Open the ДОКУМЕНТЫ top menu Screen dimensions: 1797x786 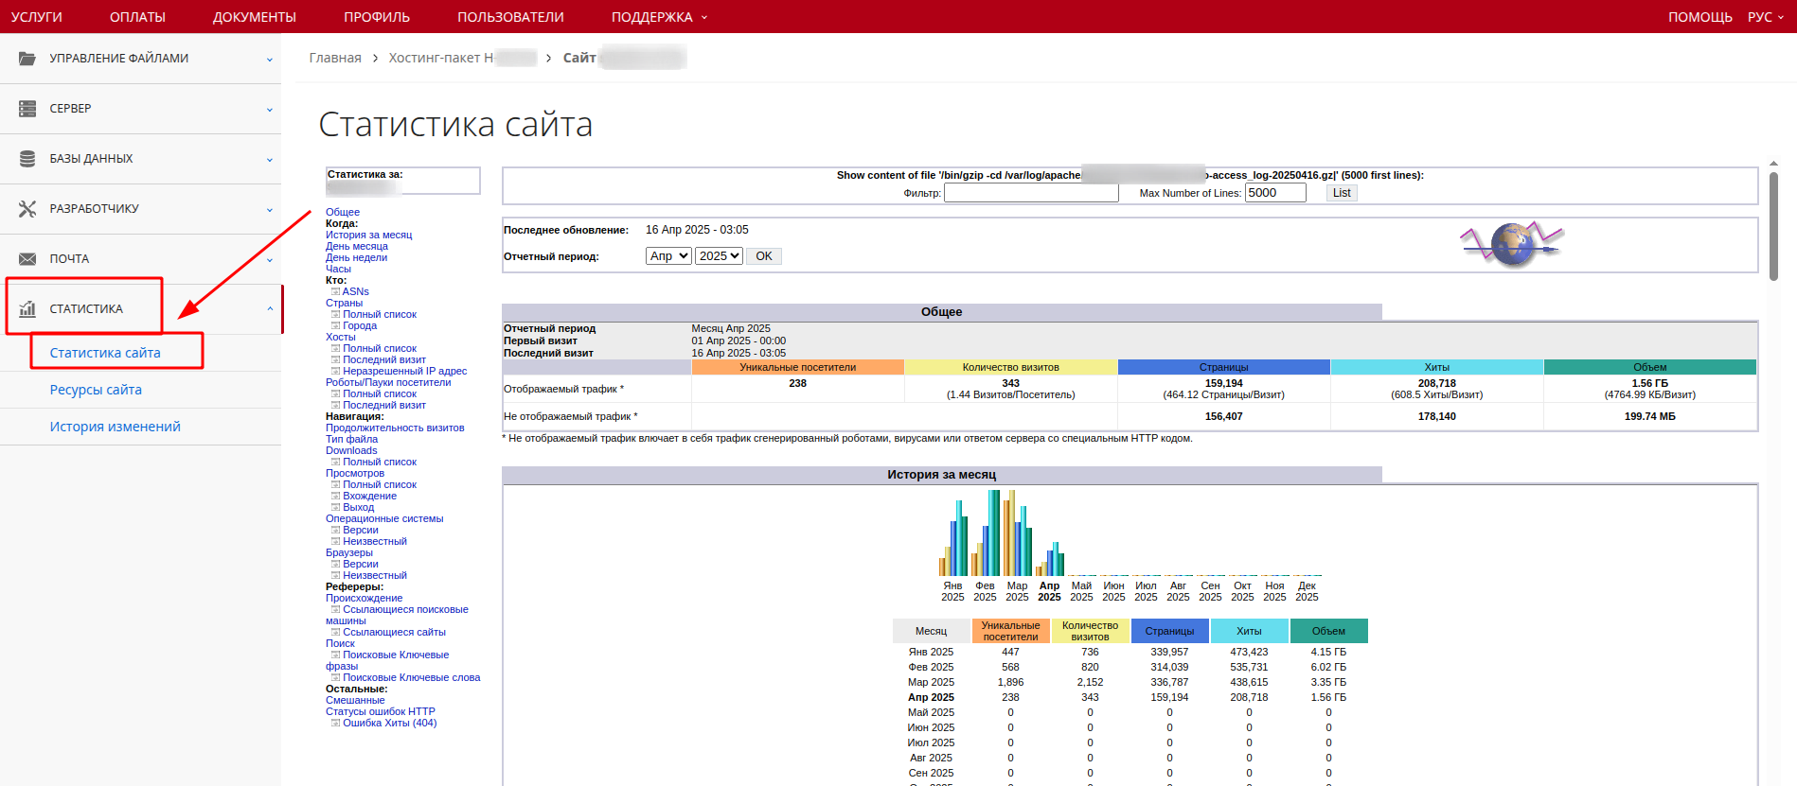[x=255, y=17]
